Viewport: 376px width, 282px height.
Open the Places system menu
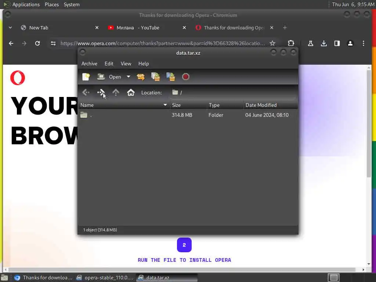pyautogui.click(x=51, y=4)
